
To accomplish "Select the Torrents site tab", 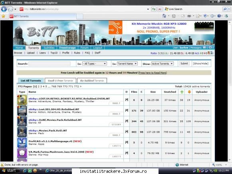I will 34,48.
